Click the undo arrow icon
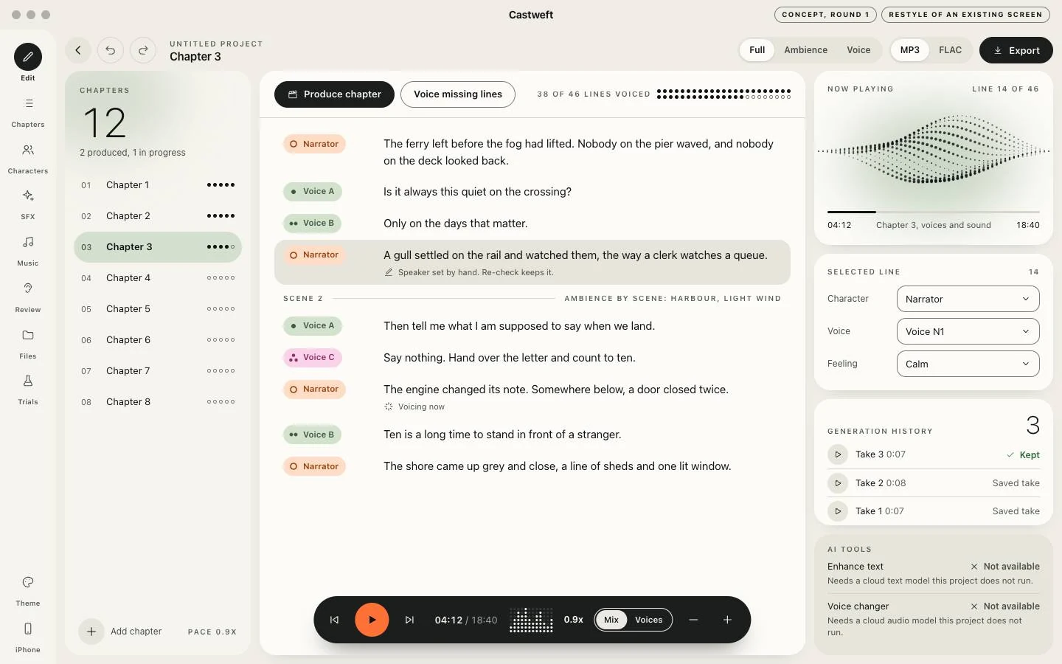 point(111,50)
